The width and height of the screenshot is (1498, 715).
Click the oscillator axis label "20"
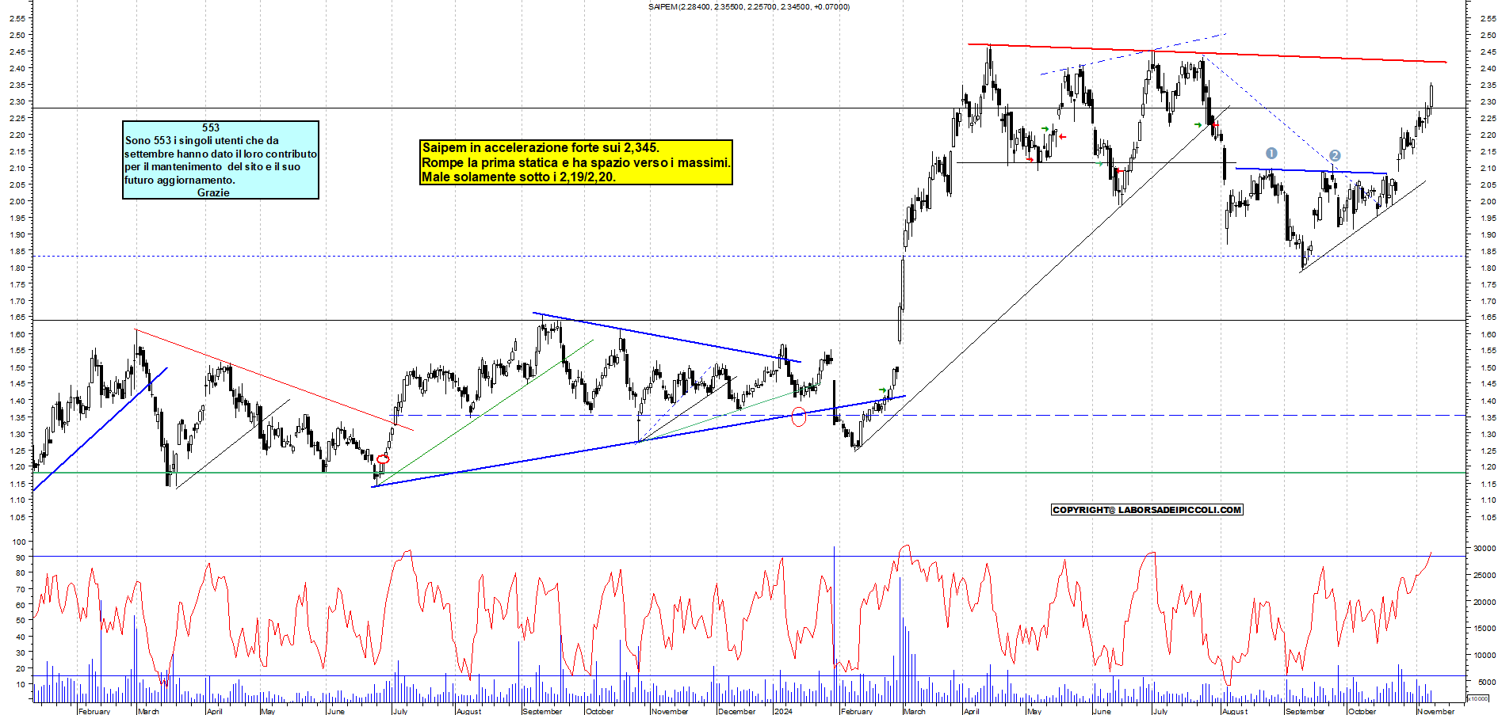click(21, 668)
